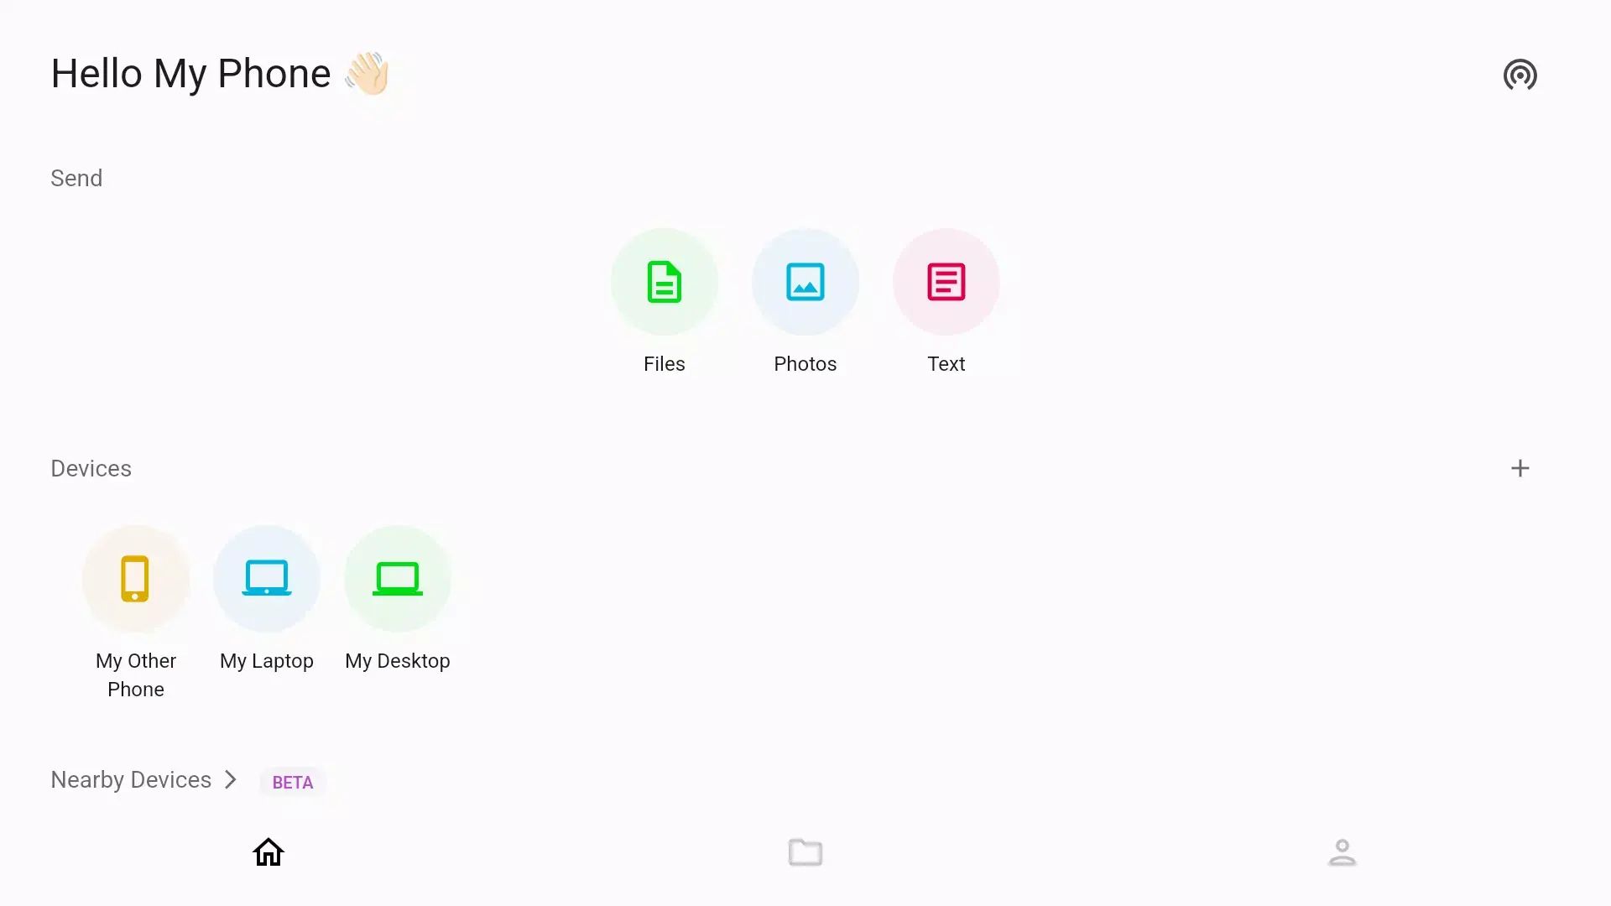Select the Text send icon

click(946, 282)
